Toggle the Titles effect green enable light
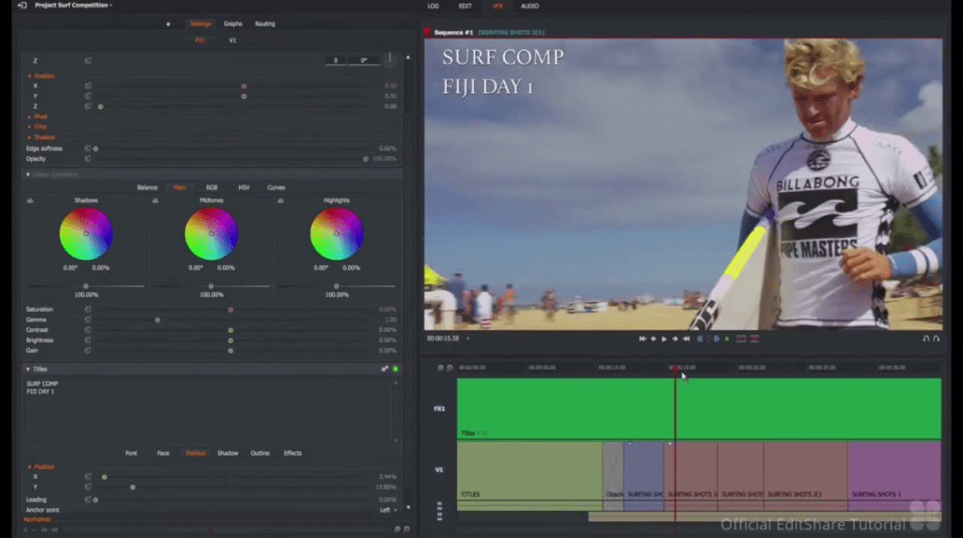This screenshot has height=538, width=963. pyautogui.click(x=395, y=370)
